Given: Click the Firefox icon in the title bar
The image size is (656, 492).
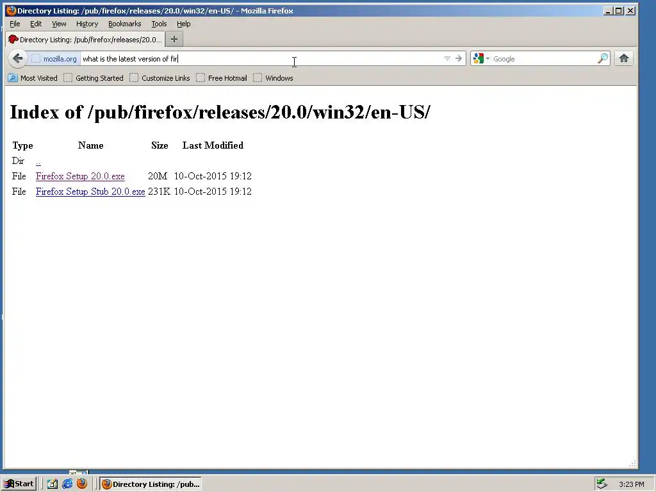Looking at the screenshot, I should point(12,10).
